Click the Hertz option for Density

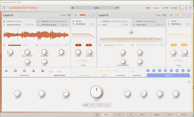31,56
